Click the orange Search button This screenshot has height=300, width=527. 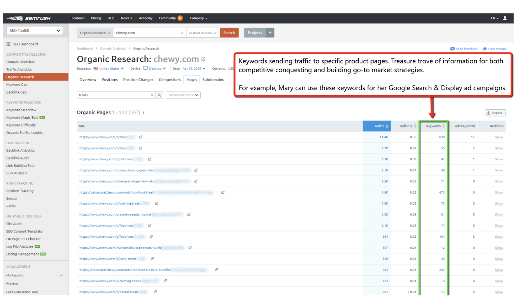tap(229, 33)
